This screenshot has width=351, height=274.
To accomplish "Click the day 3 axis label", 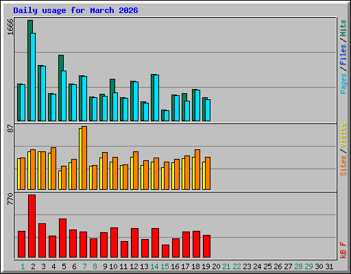I will 43,266.
